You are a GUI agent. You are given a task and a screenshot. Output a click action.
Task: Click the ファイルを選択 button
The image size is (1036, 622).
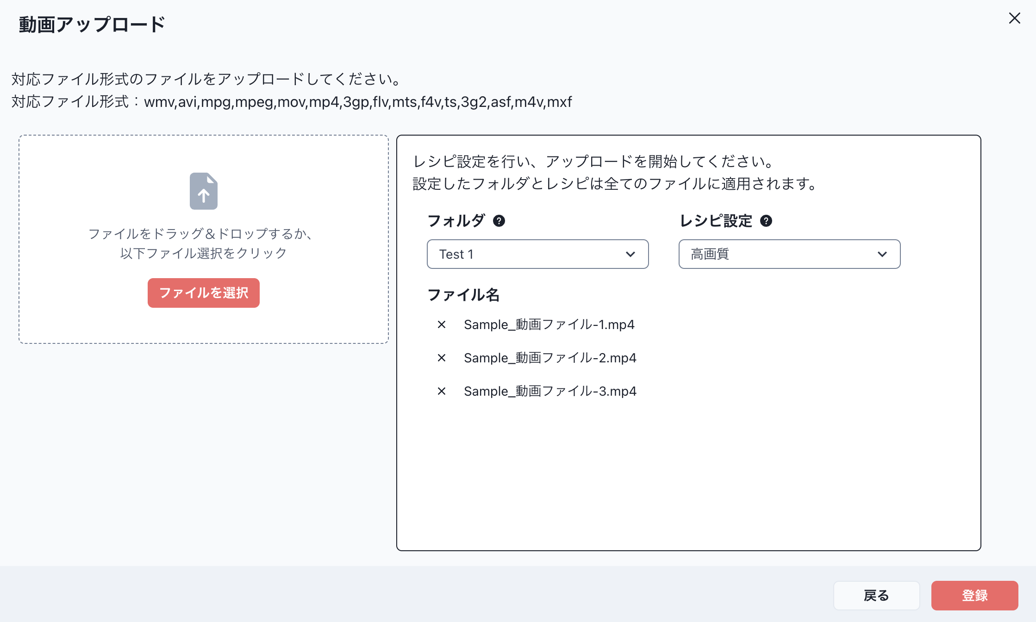204,292
